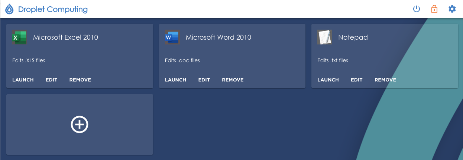Image resolution: width=463 pixels, height=160 pixels.
Task: Edit the Microsoft Excel 2010 entry
Action: point(51,80)
